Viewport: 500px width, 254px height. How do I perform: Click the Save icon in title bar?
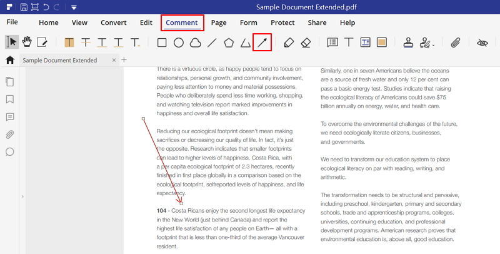pos(24,7)
